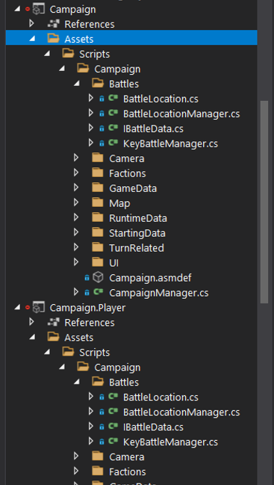Viewport: 274px width, 485px height.
Task: Expand the RuntimeData folder arrow
Action: coord(76,217)
